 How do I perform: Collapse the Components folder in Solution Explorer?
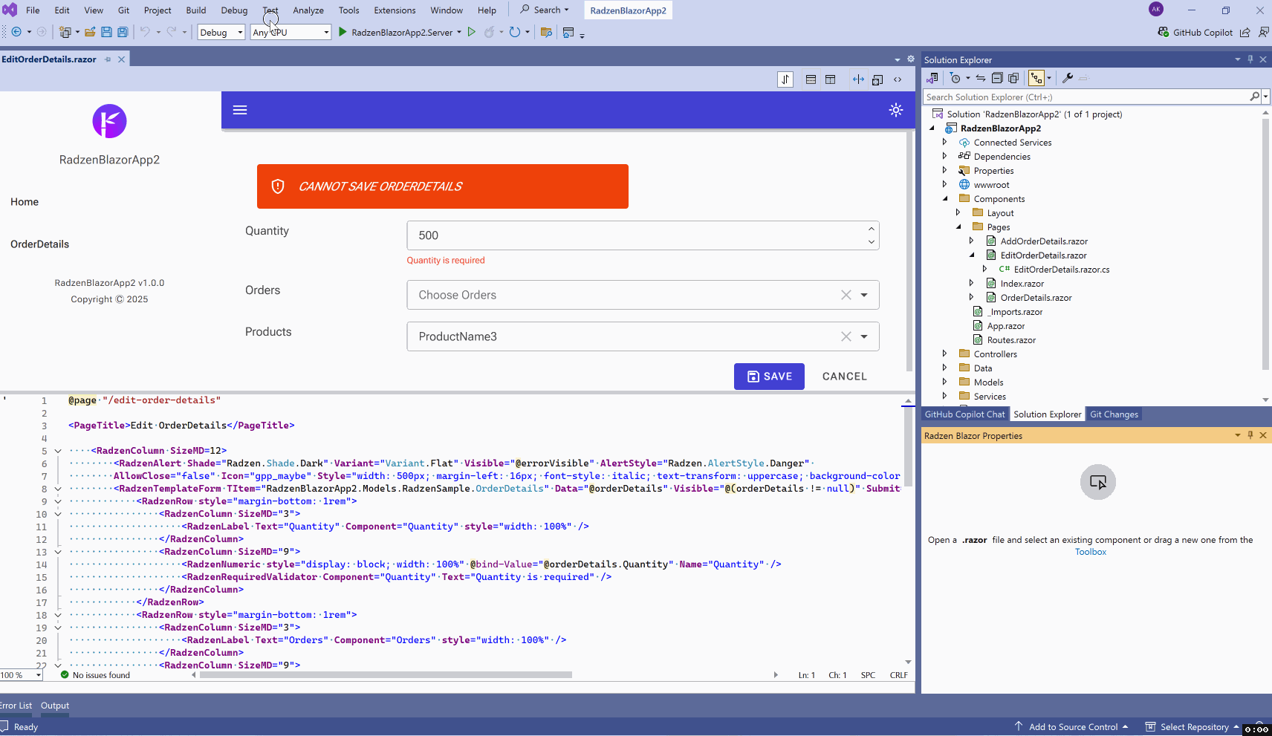[945, 198]
